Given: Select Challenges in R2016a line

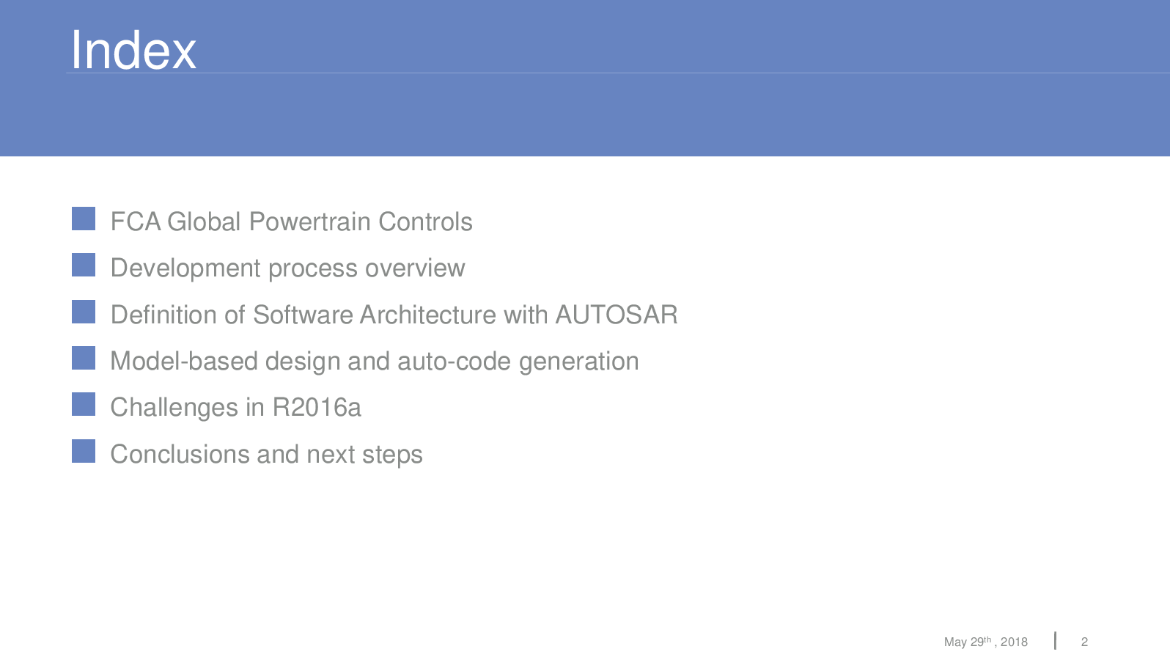Looking at the screenshot, I should point(235,408).
